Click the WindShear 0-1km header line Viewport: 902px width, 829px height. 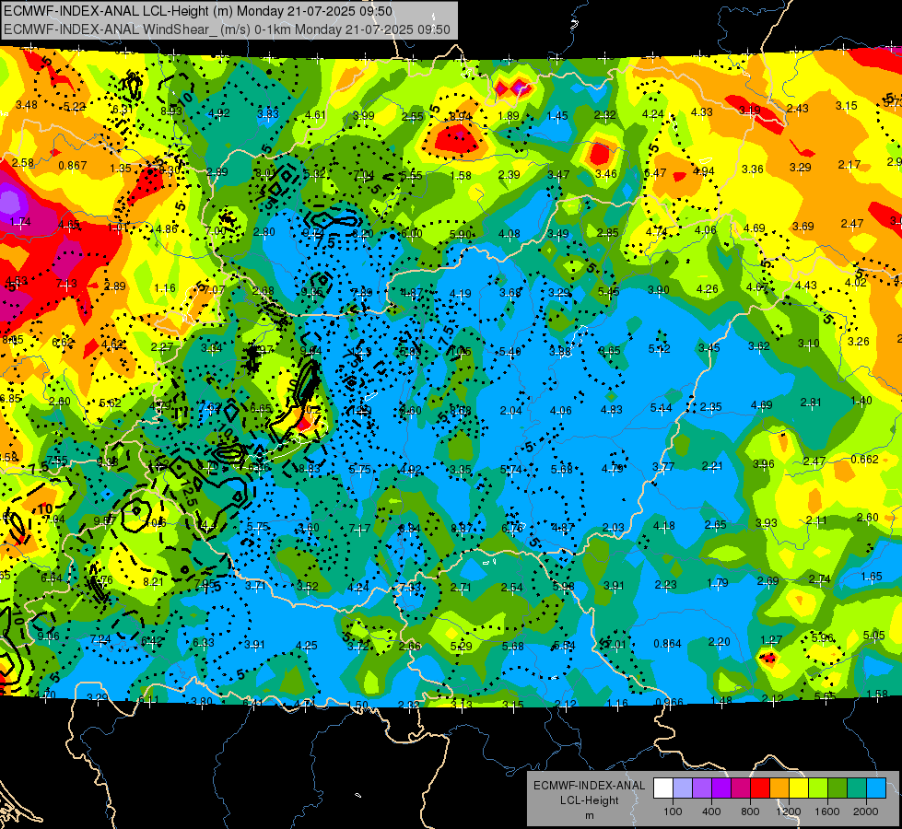(227, 29)
